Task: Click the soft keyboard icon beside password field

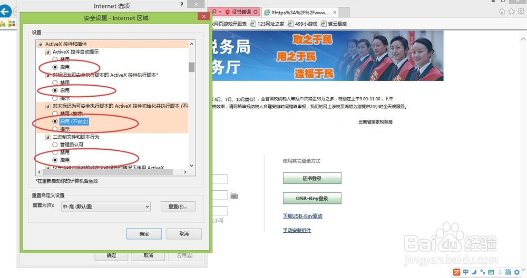Action: pos(235,195)
